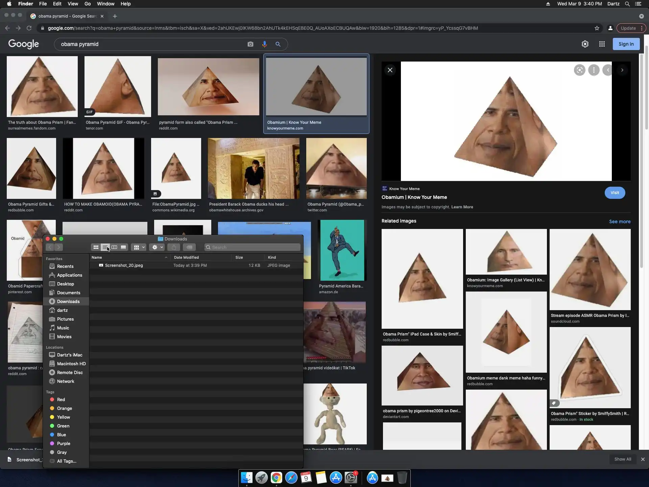
Task: Open Google apps grid
Action: [x=602, y=44]
